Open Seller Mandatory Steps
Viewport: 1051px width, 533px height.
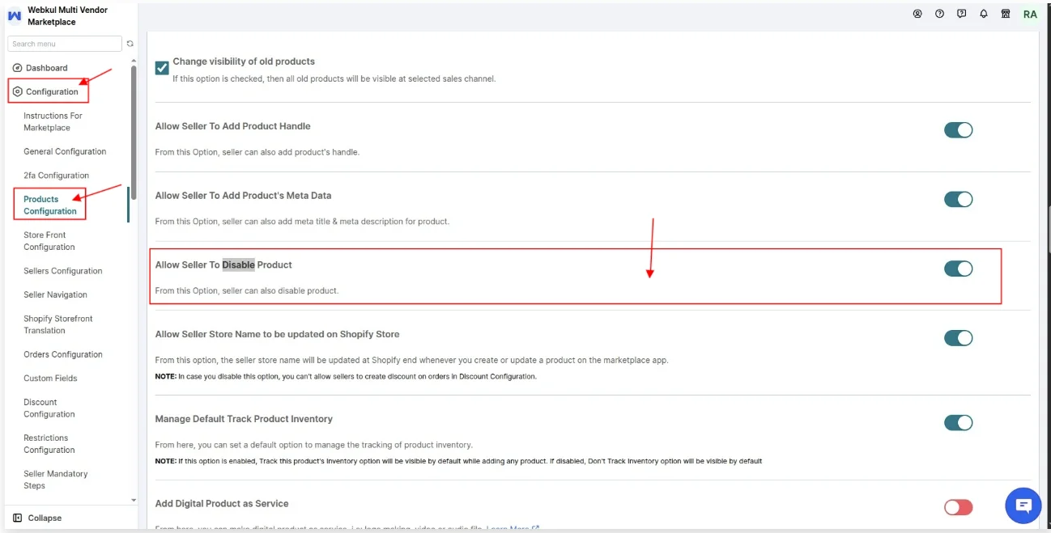pos(56,480)
